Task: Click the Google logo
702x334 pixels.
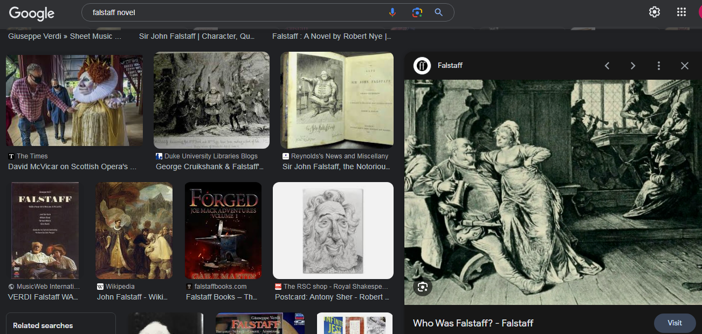Action: (31, 13)
